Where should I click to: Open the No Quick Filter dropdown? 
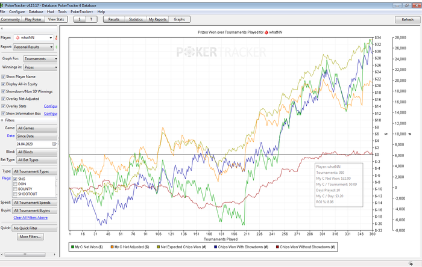tap(35, 228)
